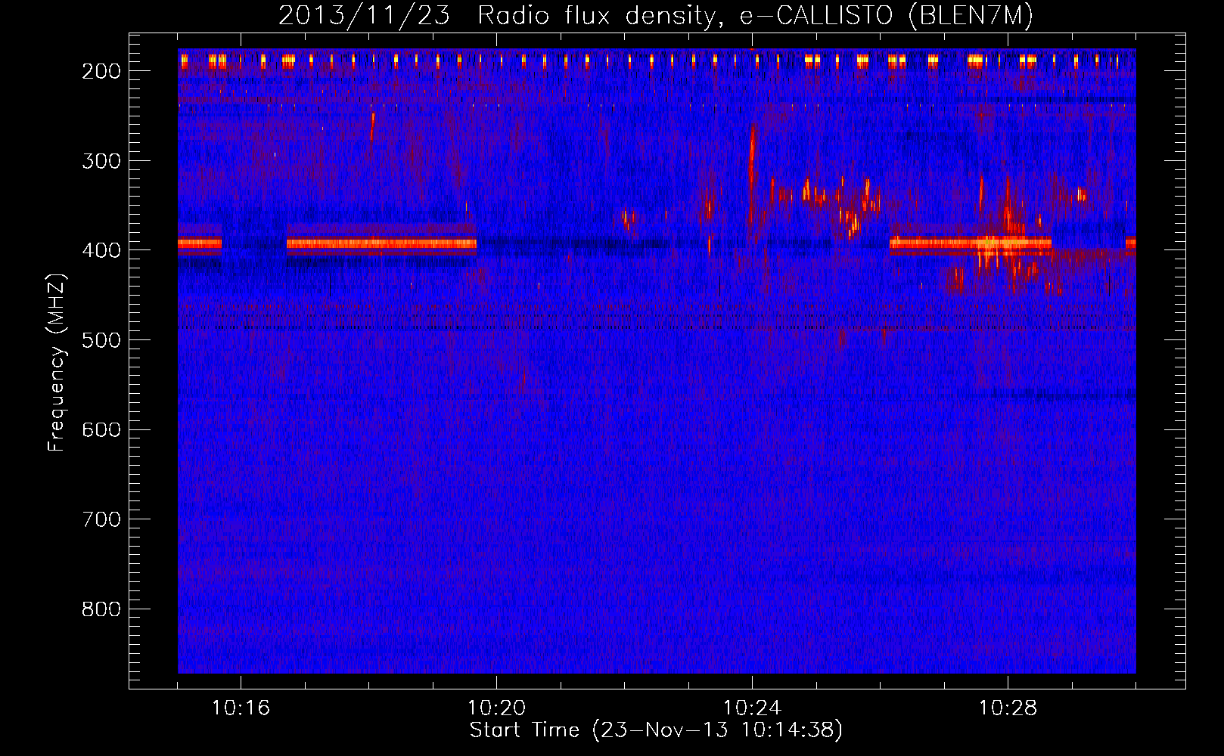Click the 700 frequency tick label
The image size is (1224, 756).
point(101,519)
